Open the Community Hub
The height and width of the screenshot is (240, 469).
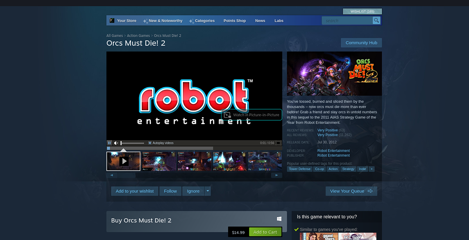[362, 43]
